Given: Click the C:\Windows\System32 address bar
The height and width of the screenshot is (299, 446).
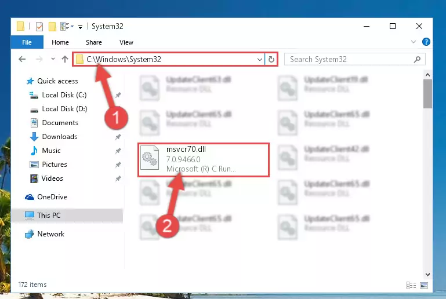Looking at the screenshot, I should pyautogui.click(x=168, y=59).
